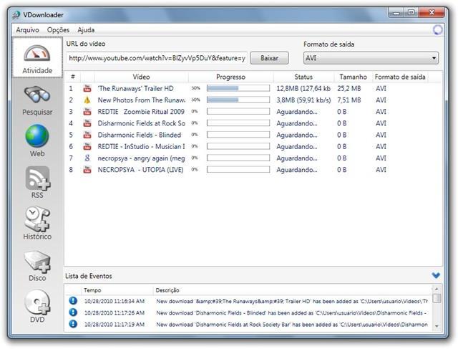458x349 pixels.
Task: Click the URL do vídeo input field
Action: pos(157,58)
